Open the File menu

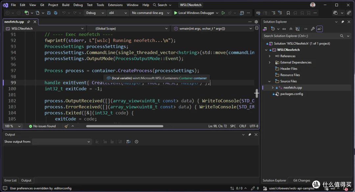13,5
